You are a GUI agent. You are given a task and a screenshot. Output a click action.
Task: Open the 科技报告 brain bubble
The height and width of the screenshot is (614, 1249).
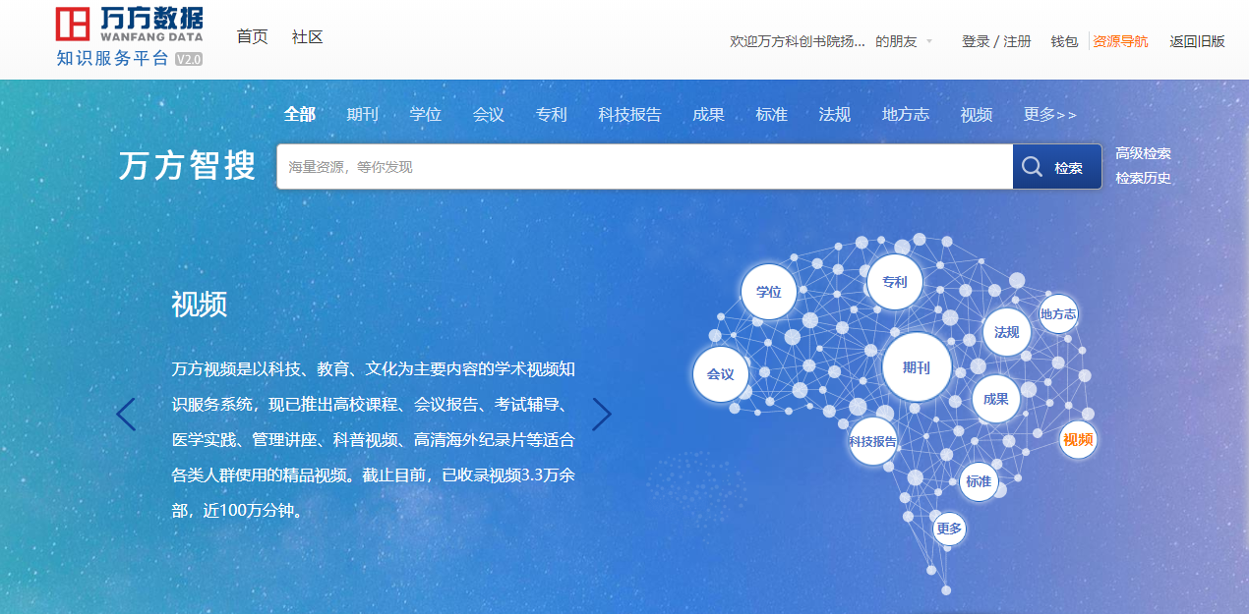[872, 441]
